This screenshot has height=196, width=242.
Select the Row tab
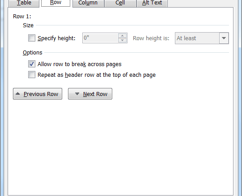(x=56, y=3)
